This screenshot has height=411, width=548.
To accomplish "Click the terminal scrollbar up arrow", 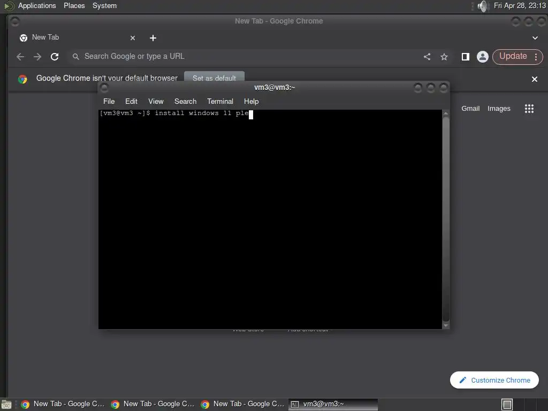I will tap(446, 113).
